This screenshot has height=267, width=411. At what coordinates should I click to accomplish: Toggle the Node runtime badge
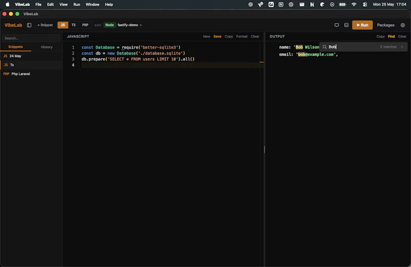(109, 25)
